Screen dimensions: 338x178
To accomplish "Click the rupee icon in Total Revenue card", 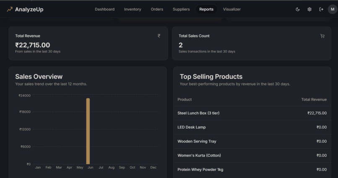I will (159, 36).
